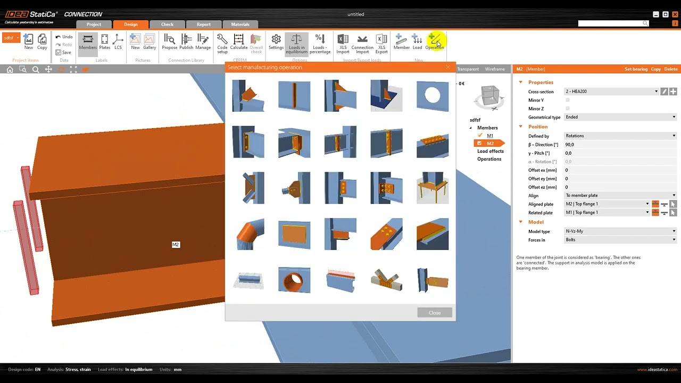This screenshot has height=383, width=681.
Task: Open Code setup
Action: coord(222,44)
